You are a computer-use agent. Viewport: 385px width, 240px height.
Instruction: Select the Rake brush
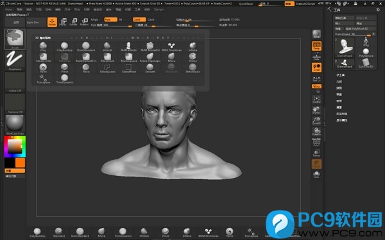86,68
